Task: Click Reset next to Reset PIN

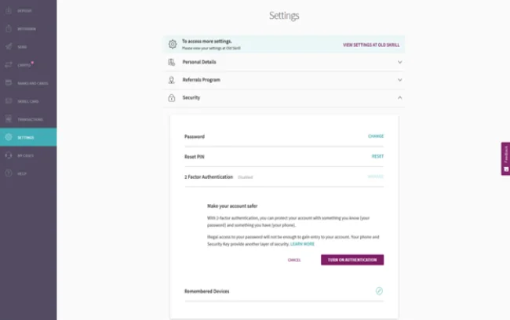Action: (x=377, y=156)
